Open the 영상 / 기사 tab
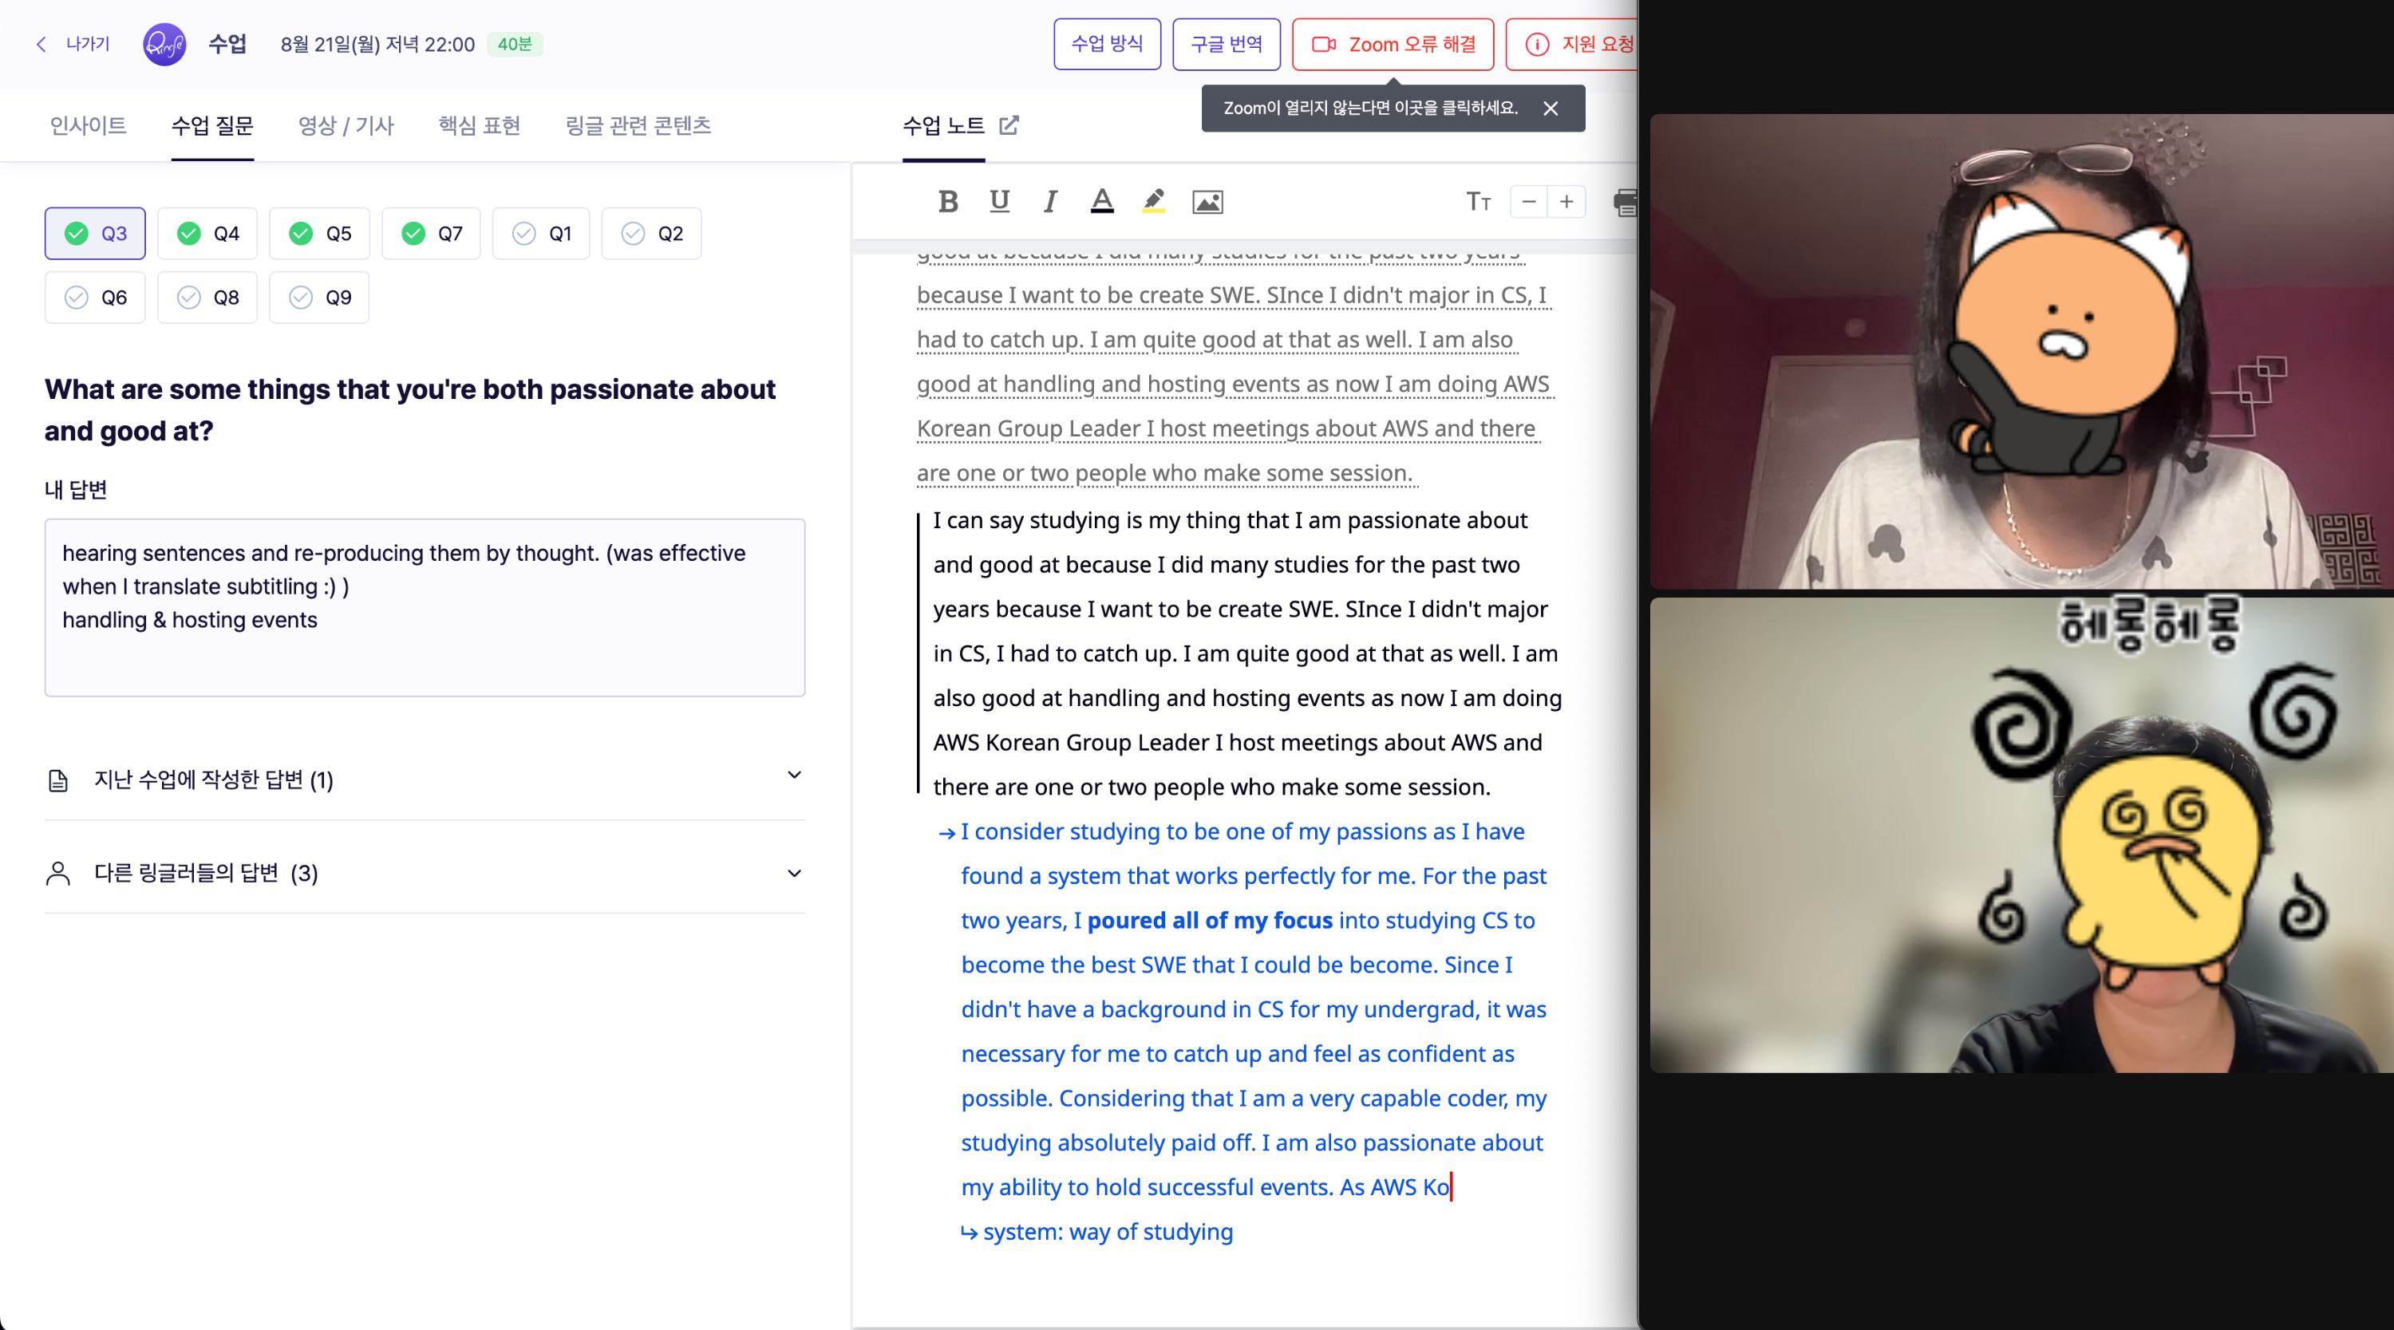The image size is (2394, 1330). (x=346, y=125)
